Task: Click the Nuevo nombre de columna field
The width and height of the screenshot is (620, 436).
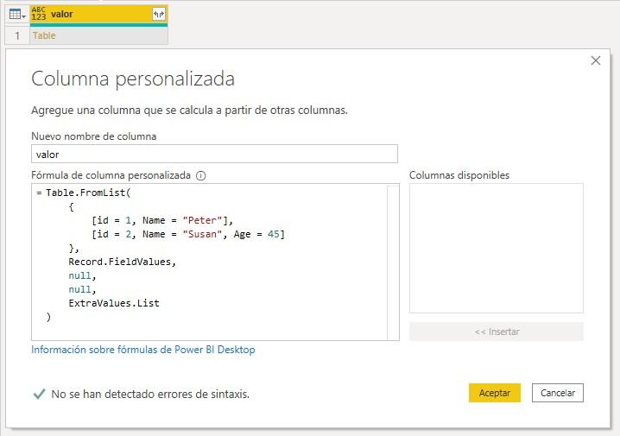Action: tap(214, 154)
